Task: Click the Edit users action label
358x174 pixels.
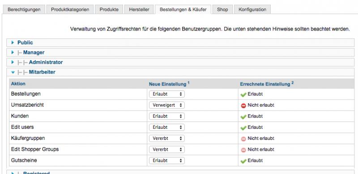Action: point(22,127)
